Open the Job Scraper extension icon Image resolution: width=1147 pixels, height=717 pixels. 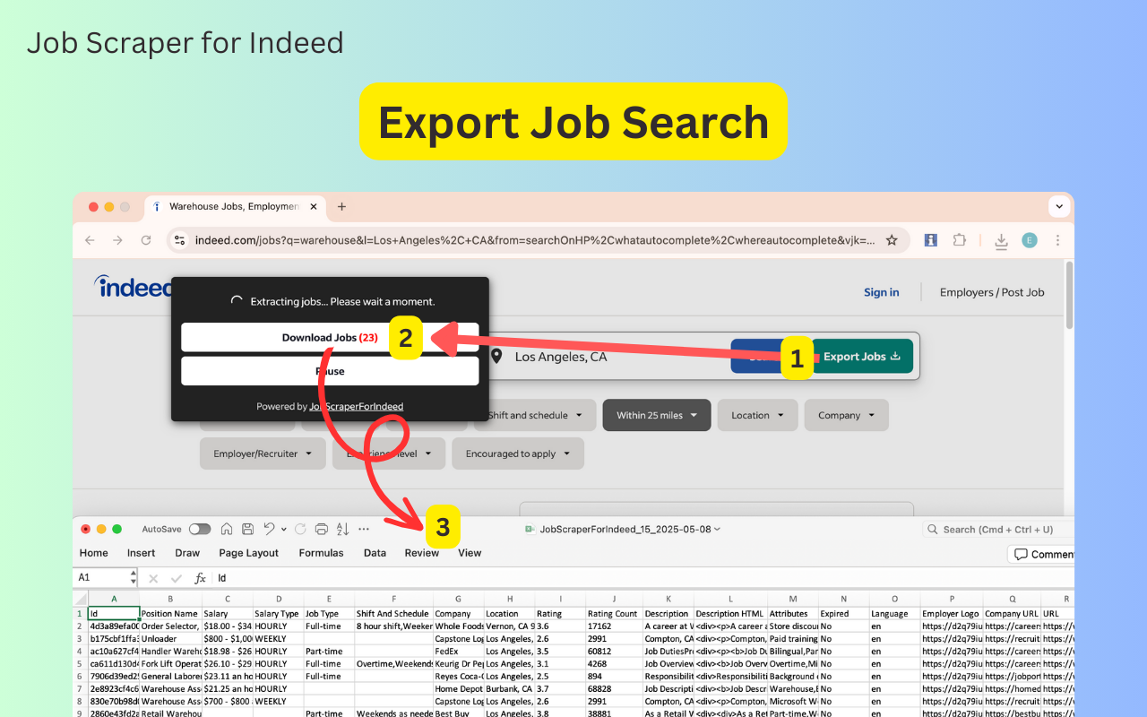click(x=930, y=240)
